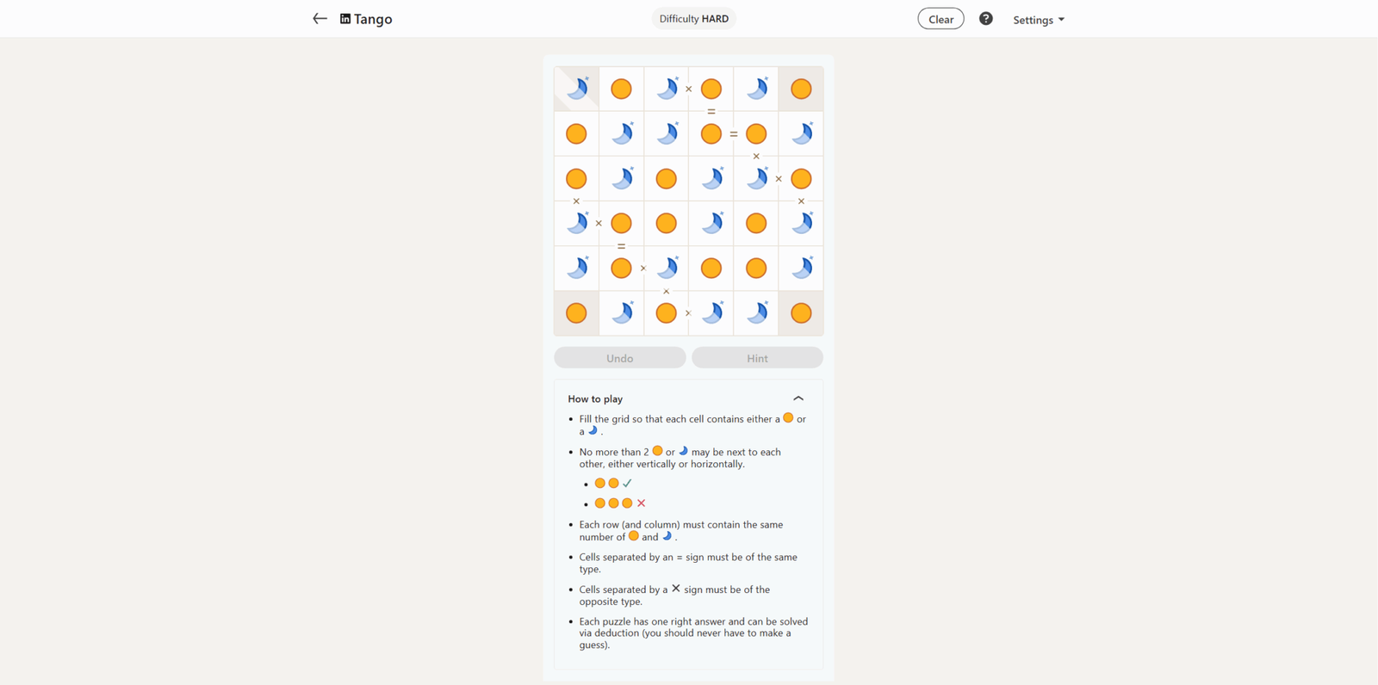The height and width of the screenshot is (685, 1378).
Task: Click the Difficulty HARD badge
Action: click(693, 19)
